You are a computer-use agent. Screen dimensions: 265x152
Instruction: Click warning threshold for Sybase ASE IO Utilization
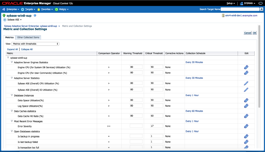tap(136, 89)
